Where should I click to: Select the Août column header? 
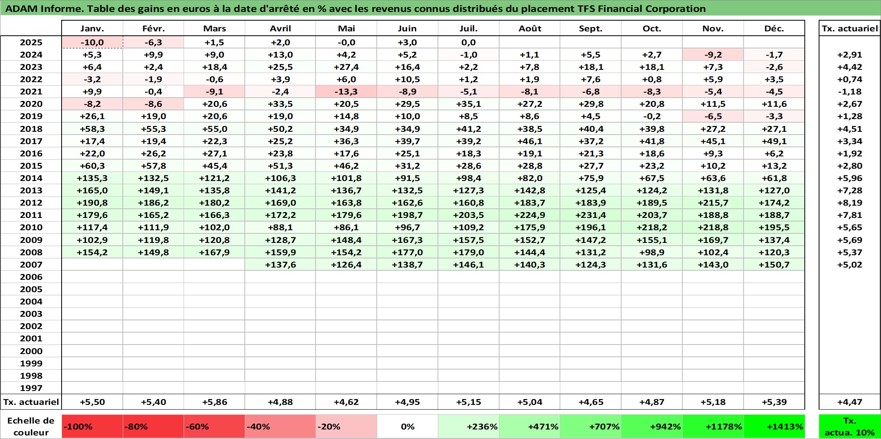tap(530, 28)
